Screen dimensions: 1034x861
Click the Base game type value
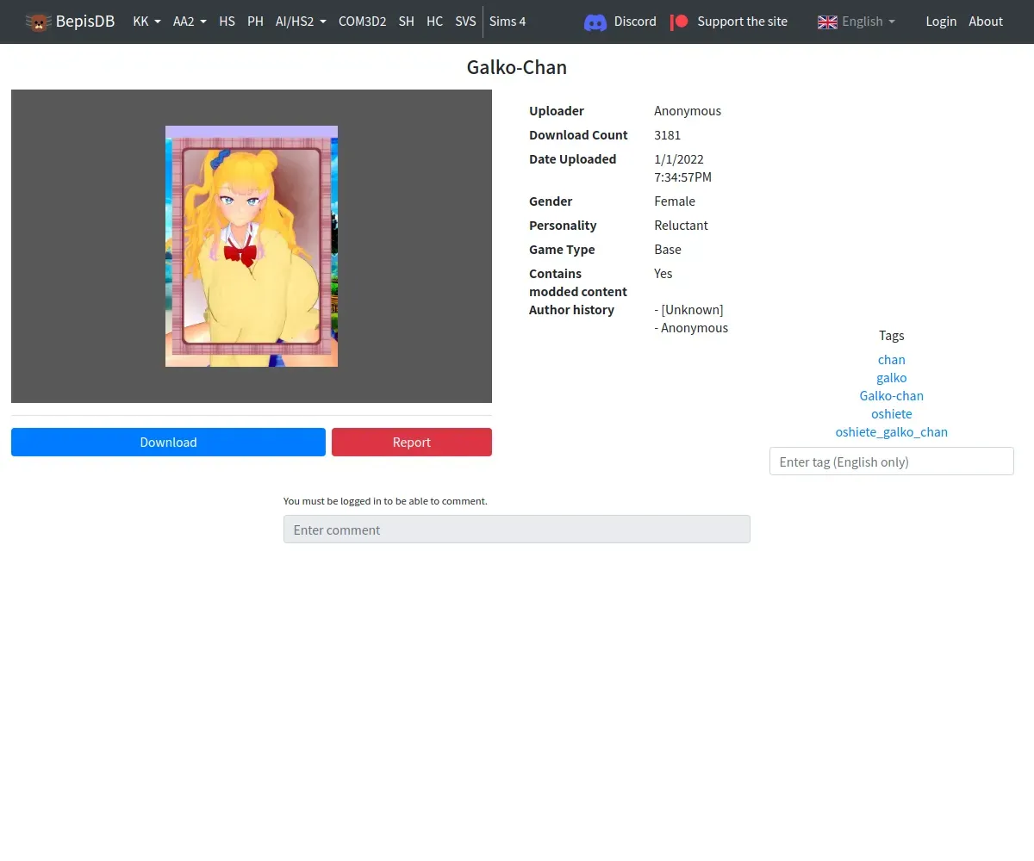(668, 250)
